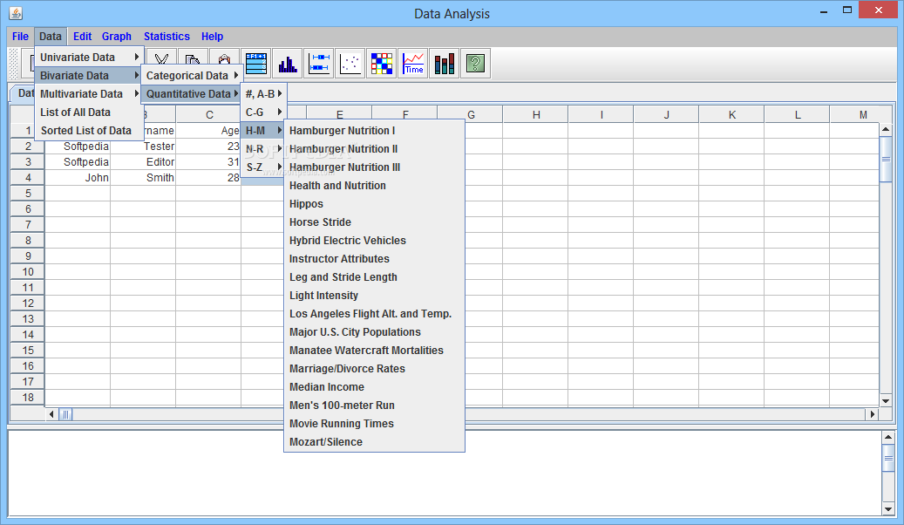The image size is (904, 525).
Task: Expand the H-M dataset group
Action: [x=263, y=131]
